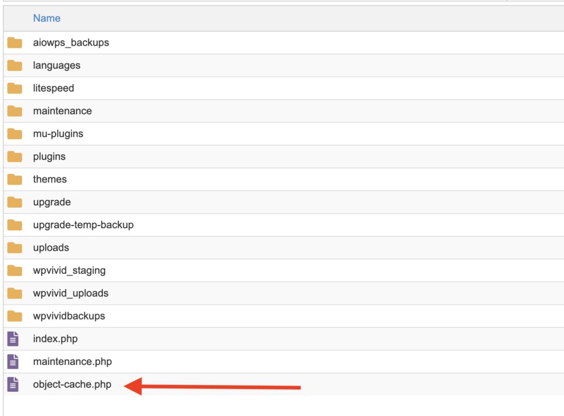Open the plugins folder

(49, 157)
